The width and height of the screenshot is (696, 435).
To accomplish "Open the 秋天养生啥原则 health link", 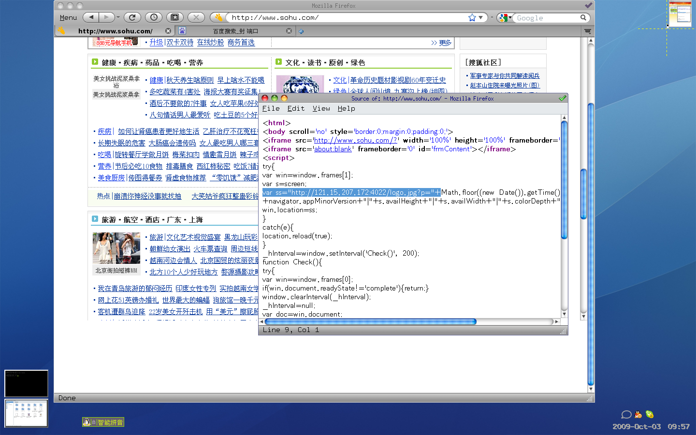I will (190, 80).
